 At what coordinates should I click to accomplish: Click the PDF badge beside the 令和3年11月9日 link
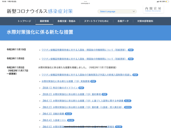tap(131, 59)
